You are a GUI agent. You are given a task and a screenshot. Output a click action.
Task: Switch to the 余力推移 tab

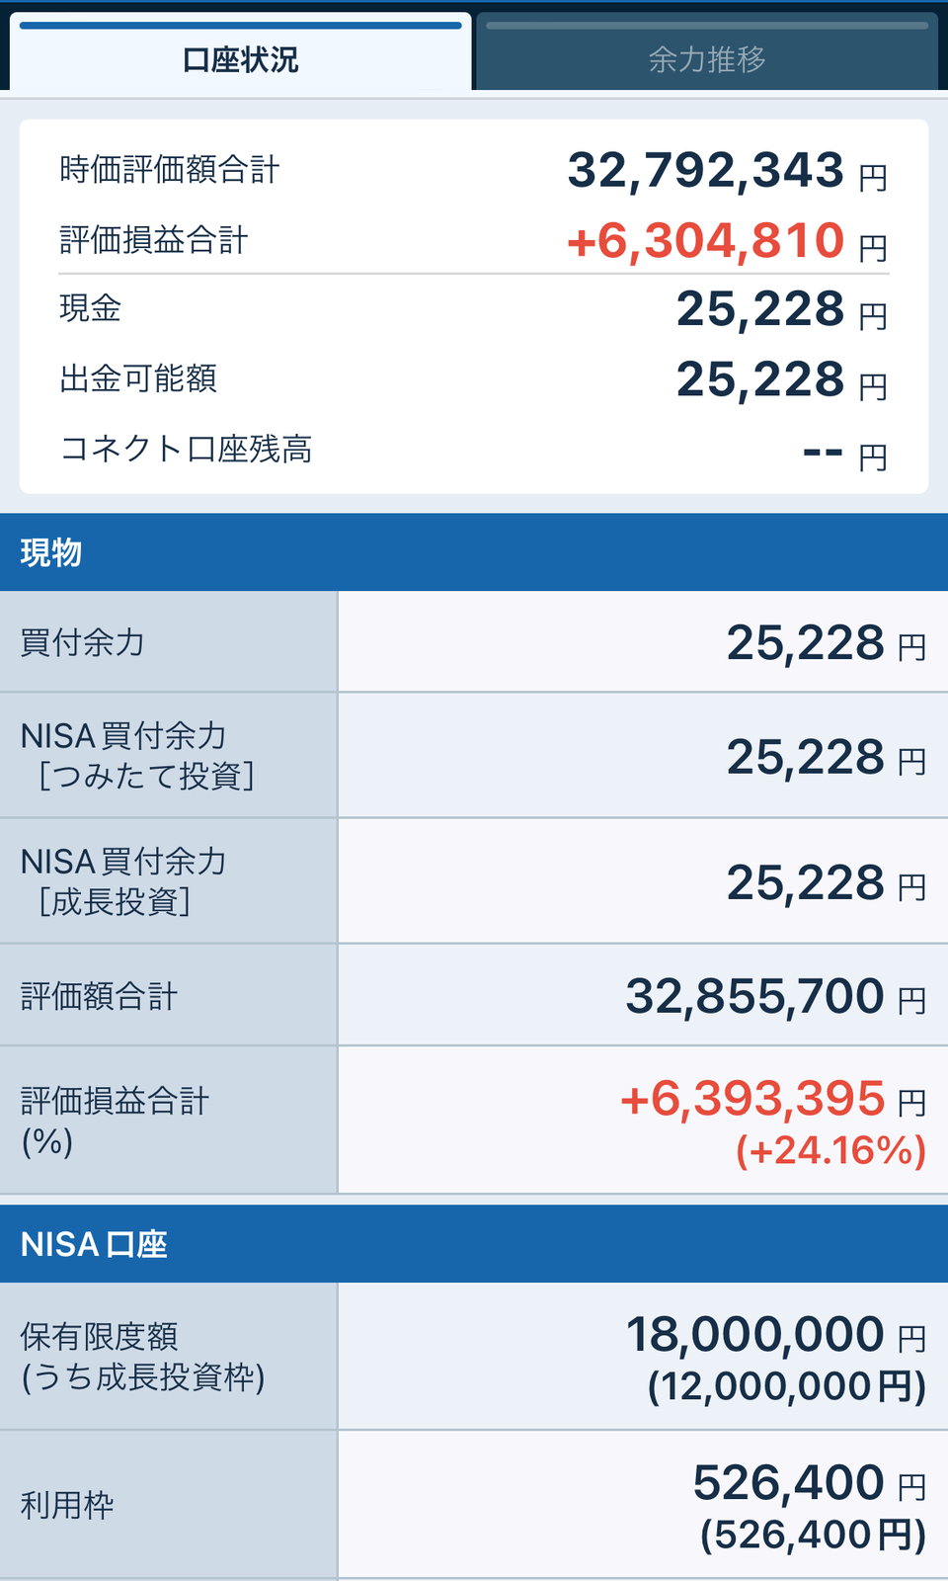pos(707,52)
